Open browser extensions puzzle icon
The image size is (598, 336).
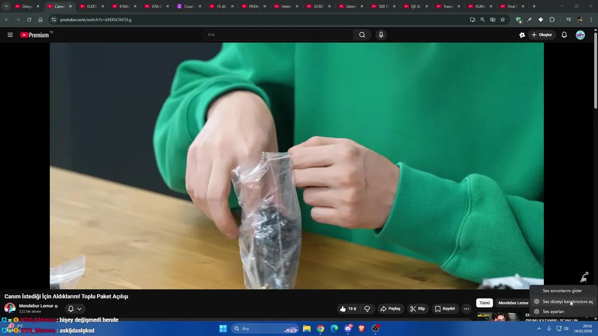tap(552, 20)
